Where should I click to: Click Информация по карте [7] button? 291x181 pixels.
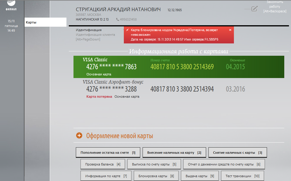point(106,176)
